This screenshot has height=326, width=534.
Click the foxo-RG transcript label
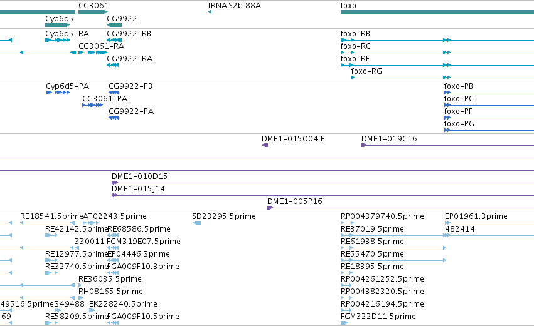pyautogui.click(x=366, y=71)
